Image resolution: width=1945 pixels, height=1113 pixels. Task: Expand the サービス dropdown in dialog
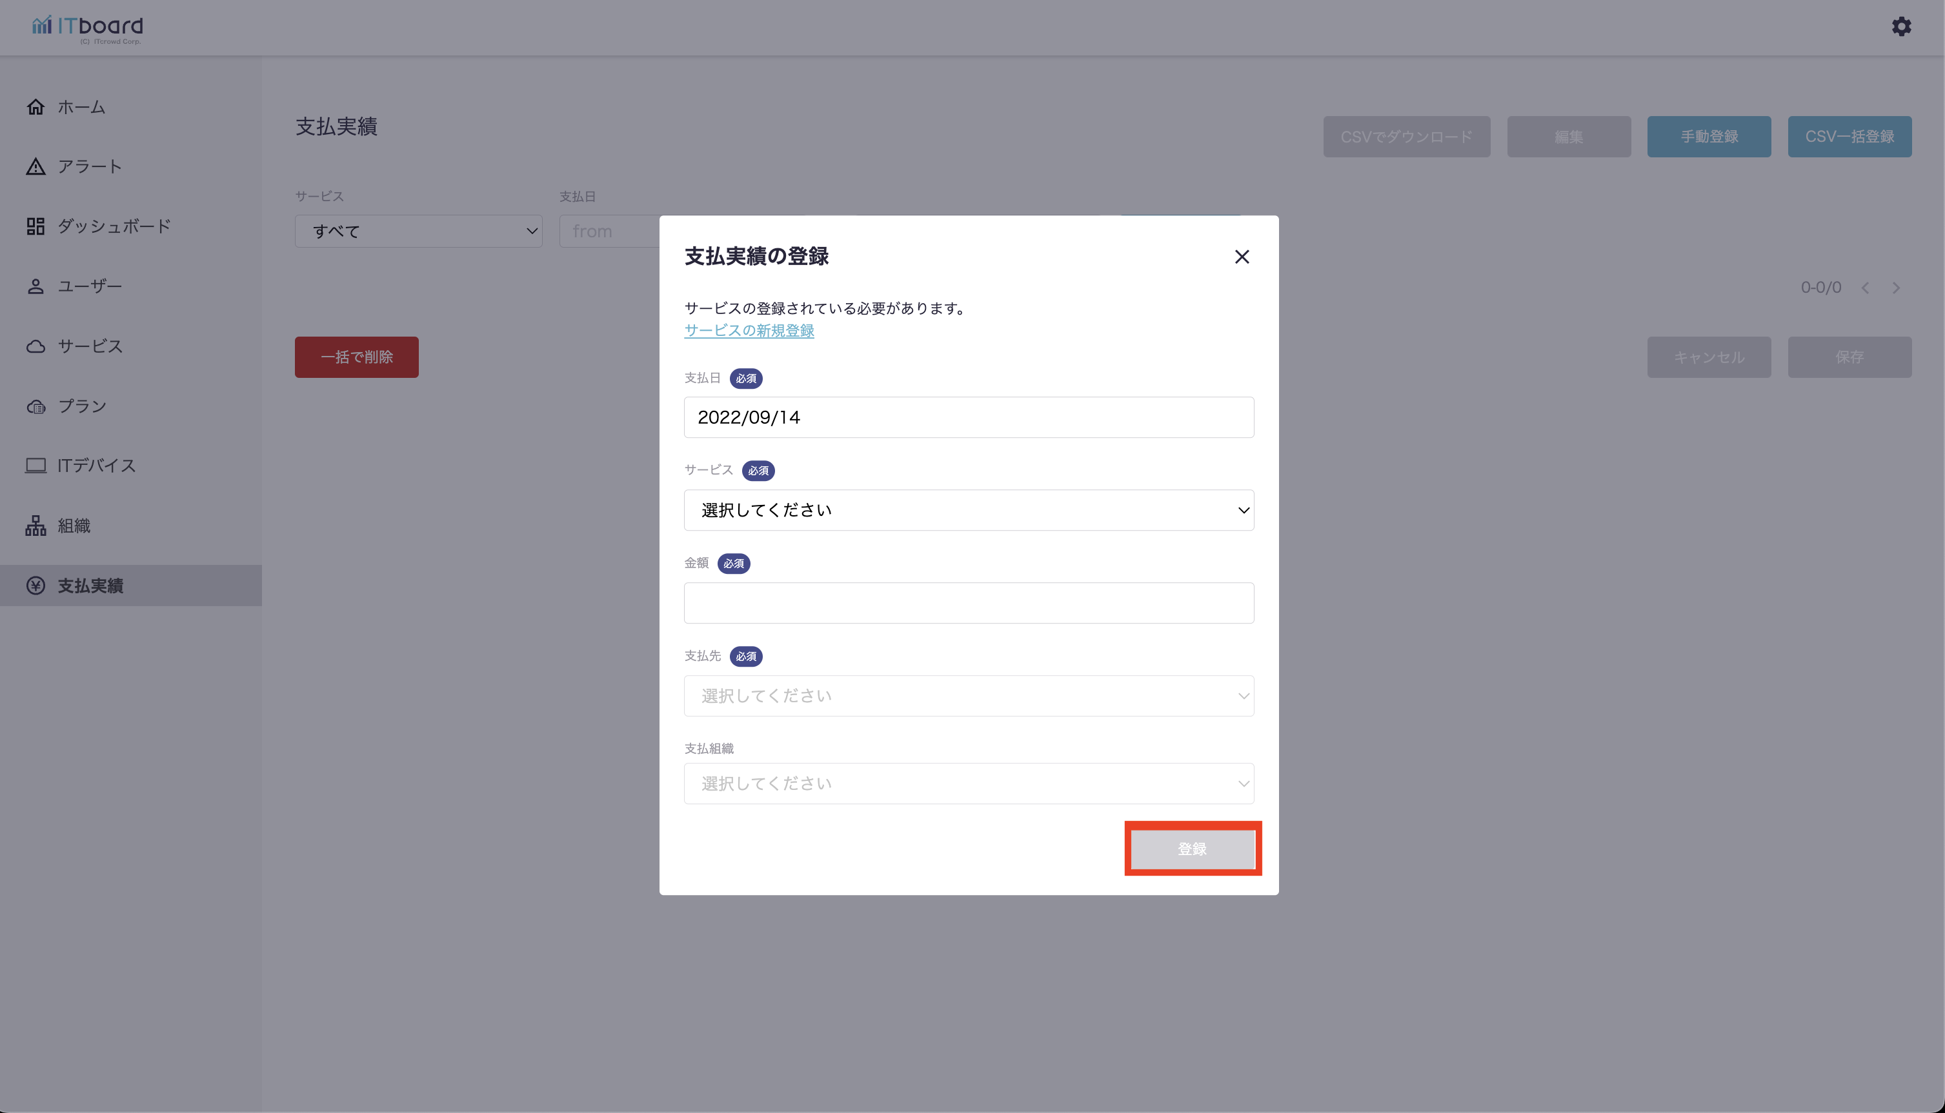[968, 510]
